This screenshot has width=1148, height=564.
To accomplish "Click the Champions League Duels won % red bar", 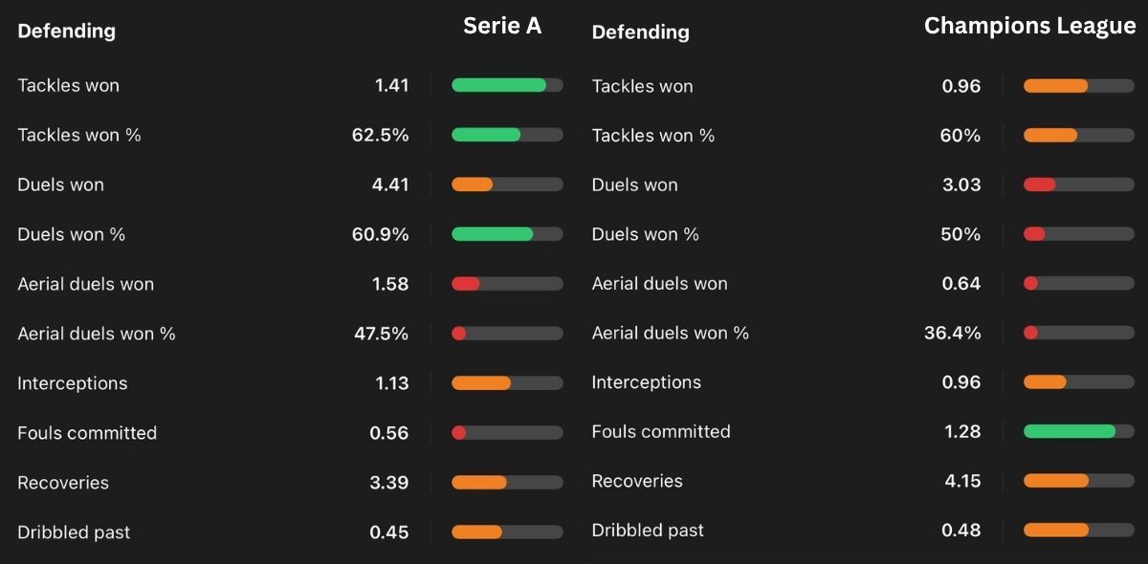I will [1034, 234].
